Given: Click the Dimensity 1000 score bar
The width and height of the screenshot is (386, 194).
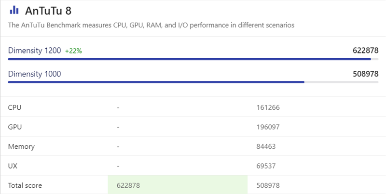Looking at the screenshot, I should click(x=156, y=82).
